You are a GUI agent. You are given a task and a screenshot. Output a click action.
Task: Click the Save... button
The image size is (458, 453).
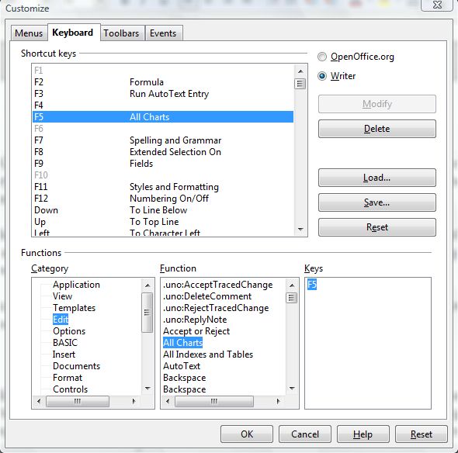(376, 202)
